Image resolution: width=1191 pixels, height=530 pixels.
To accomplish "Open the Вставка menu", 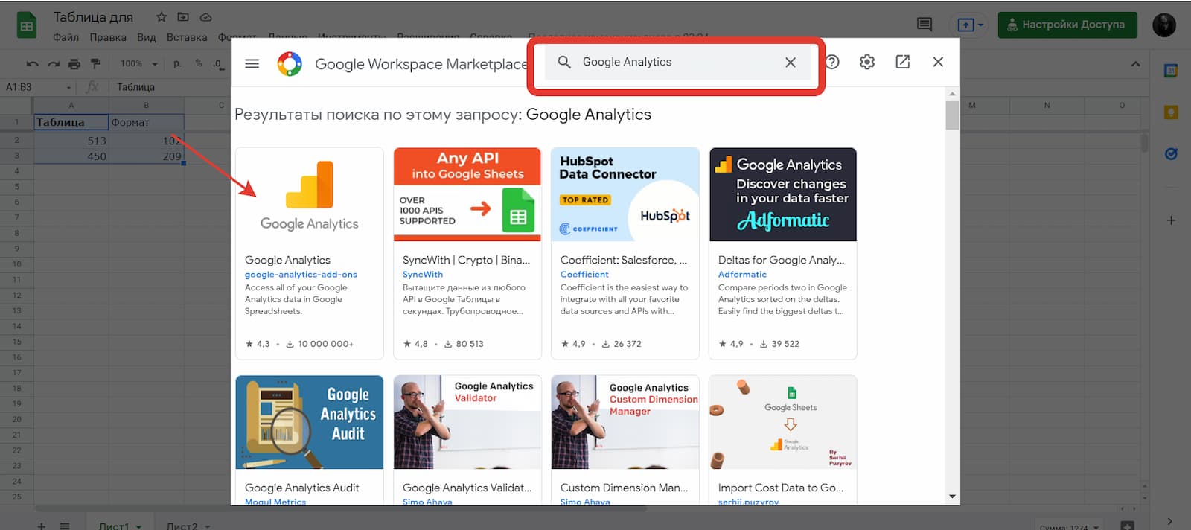I will 187,37.
